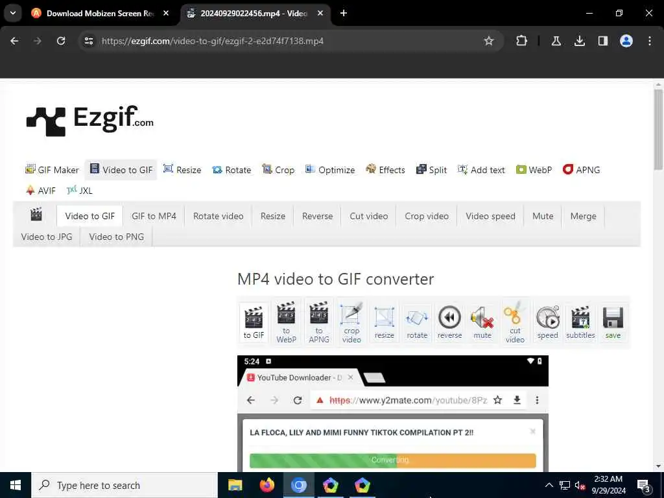Switch to the Mute subtab
664x498 pixels.
tap(543, 216)
